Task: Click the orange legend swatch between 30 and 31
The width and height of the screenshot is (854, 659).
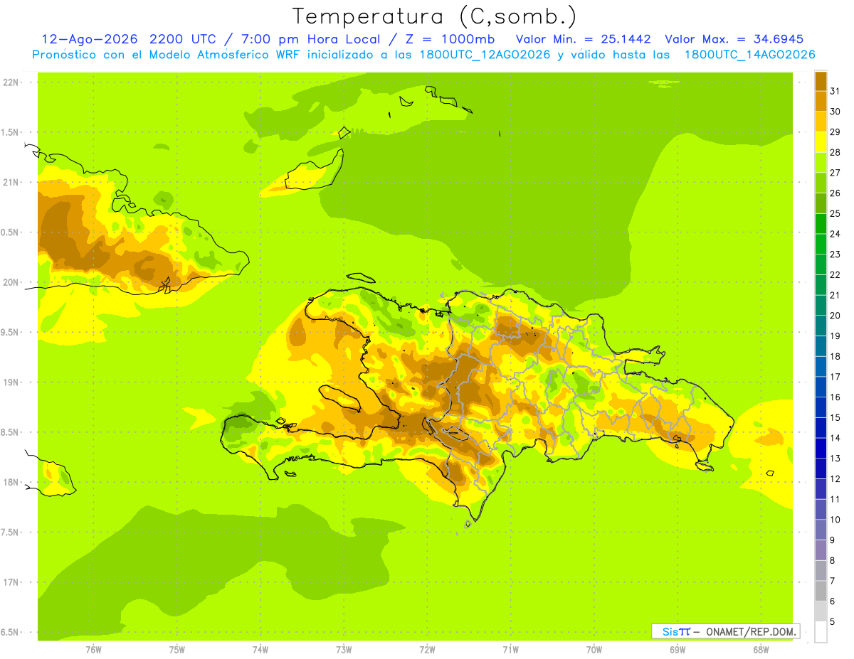Action: pos(821,102)
